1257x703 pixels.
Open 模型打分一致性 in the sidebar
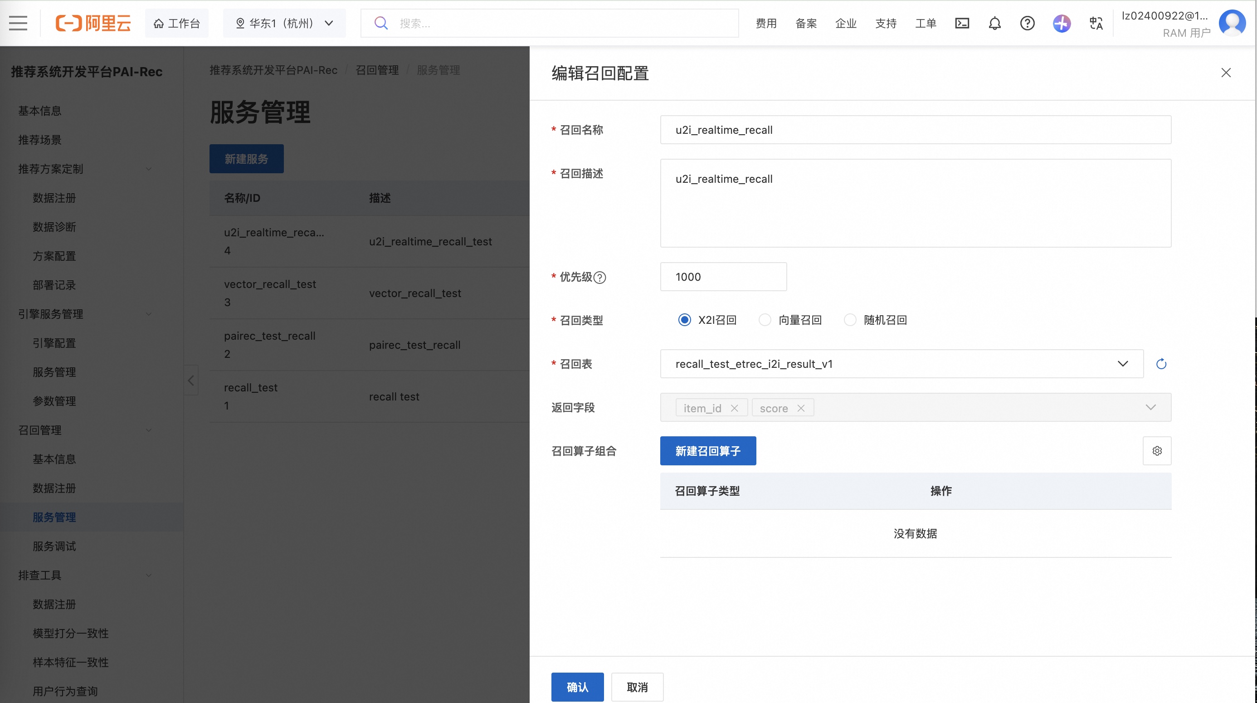(x=71, y=633)
